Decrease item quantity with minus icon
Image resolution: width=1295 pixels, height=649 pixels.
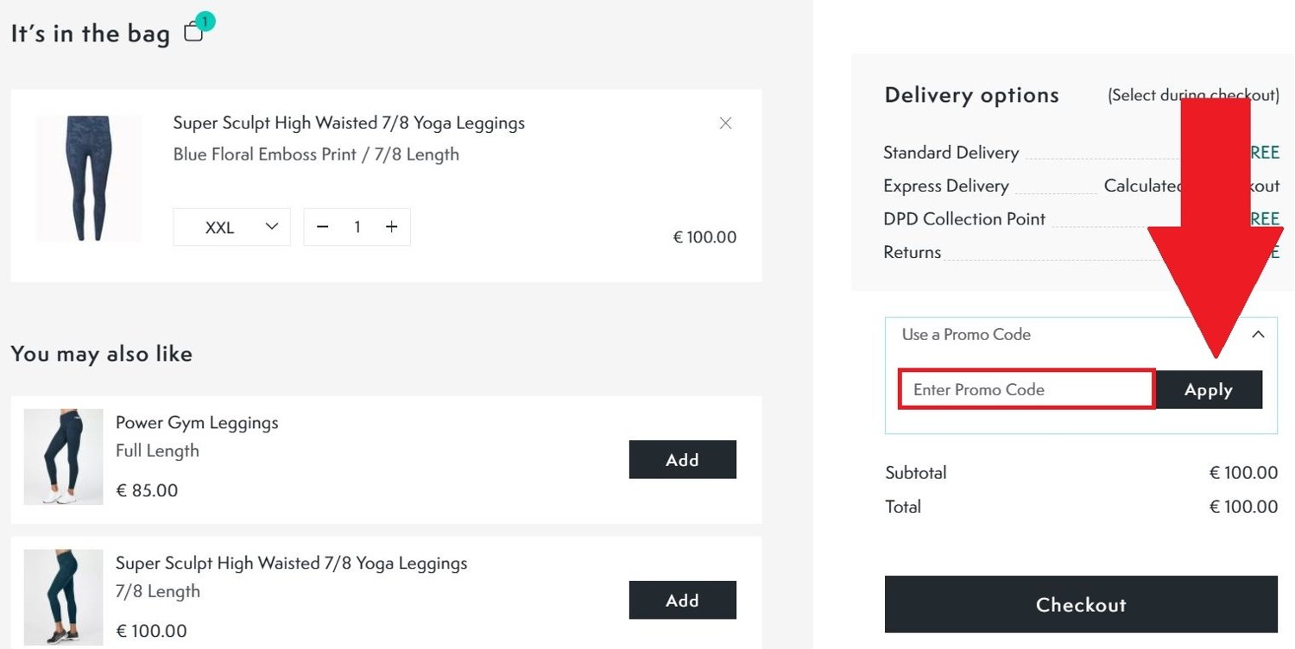(x=323, y=227)
